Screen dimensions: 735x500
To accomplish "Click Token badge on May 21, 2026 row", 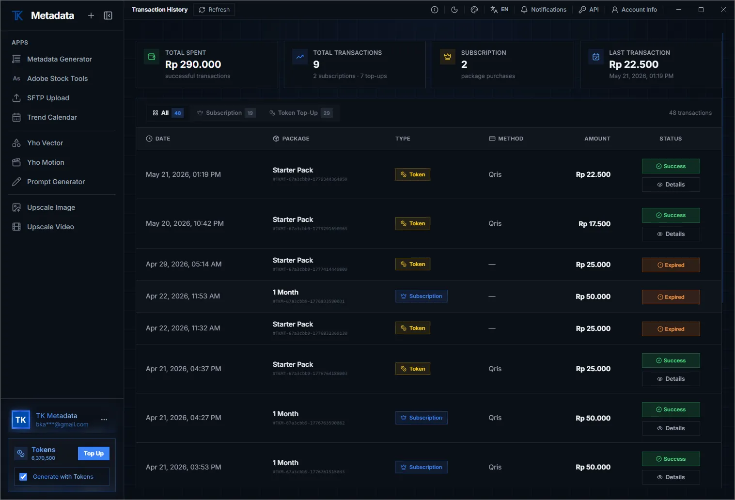I will [x=413, y=174].
